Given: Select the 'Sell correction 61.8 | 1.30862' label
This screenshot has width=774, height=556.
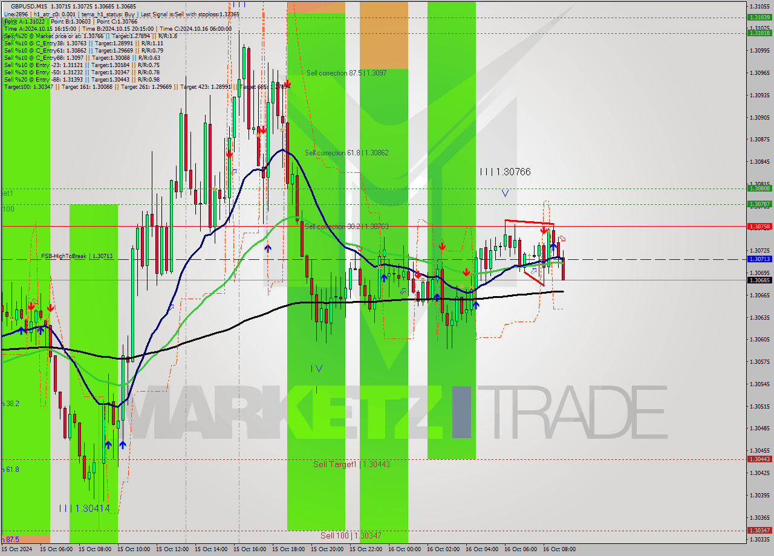Looking at the screenshot, I should point(346,153).
